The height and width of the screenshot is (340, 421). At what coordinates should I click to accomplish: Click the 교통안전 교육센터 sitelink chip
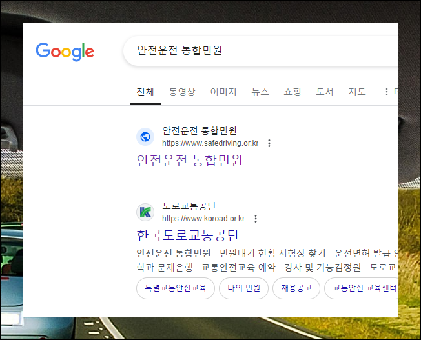(x=361, y=288)
